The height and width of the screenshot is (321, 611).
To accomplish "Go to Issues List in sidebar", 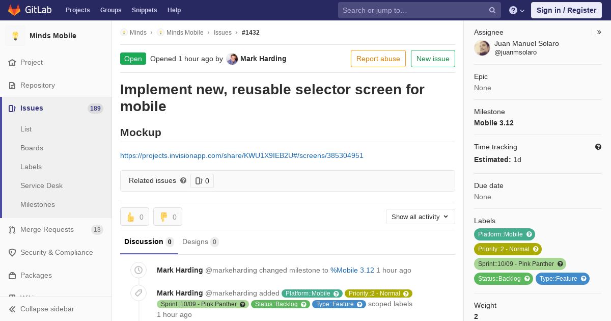I will 26,129.
